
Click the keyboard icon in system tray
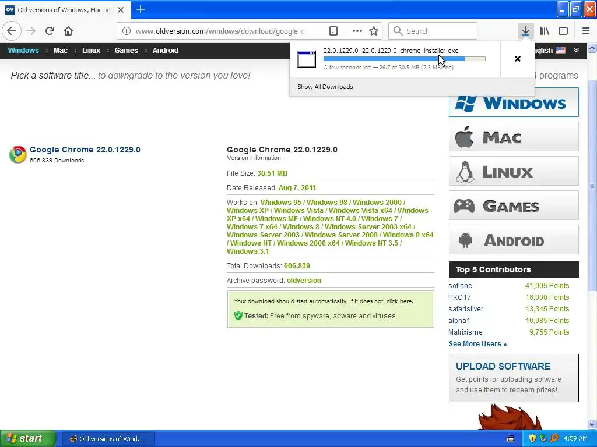(x=511, y=439)
